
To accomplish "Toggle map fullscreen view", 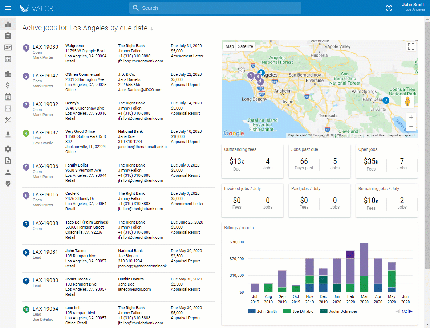I will coord(411,46).
